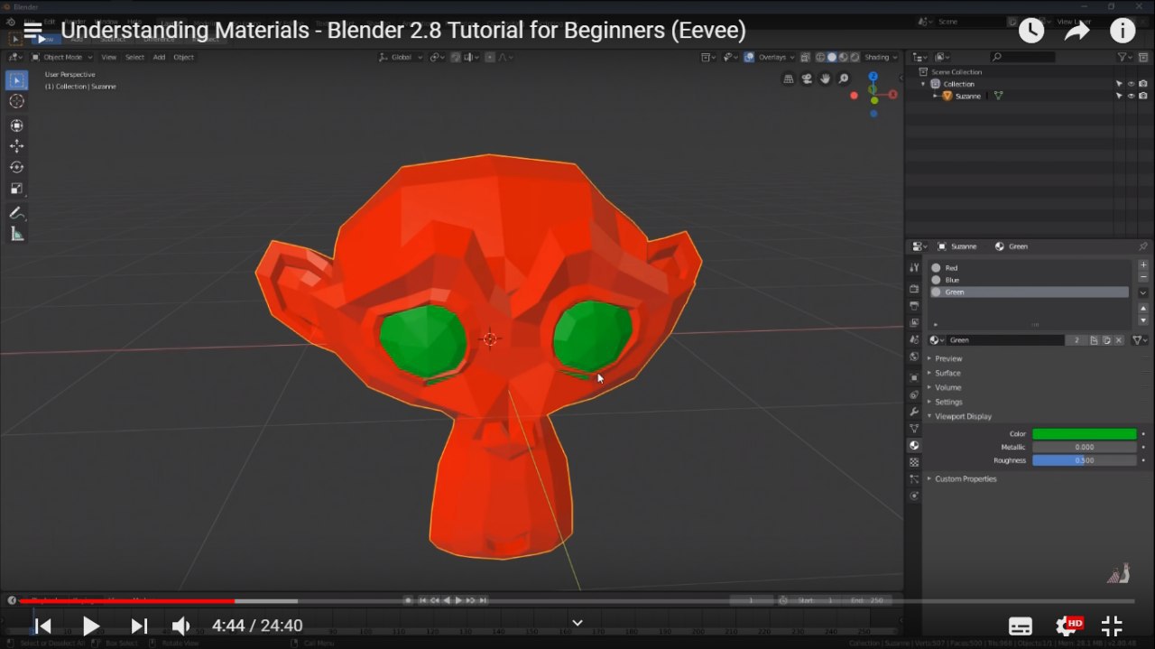This screenshot has width=1155, height=649.
Task: Collapse the Viewport Display panel
Action: [963, 416]
